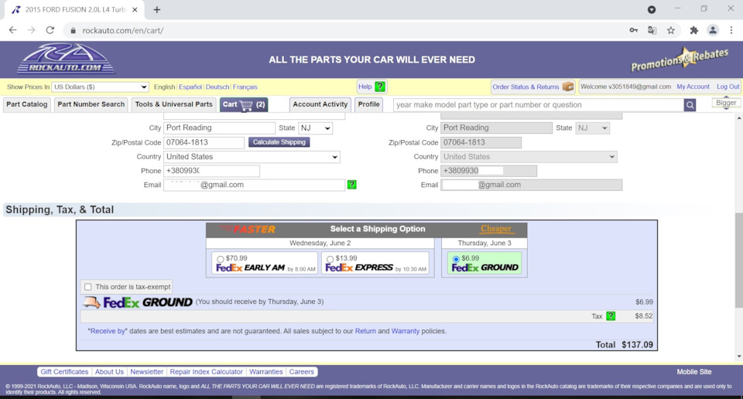Open Gift Certificates footer link
This screenshot has height=399, width=743.
click(x=64, y=372)
